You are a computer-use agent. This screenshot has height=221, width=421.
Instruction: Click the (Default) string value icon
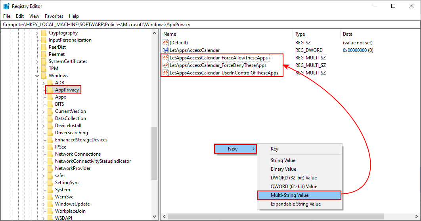coord(166,42)
